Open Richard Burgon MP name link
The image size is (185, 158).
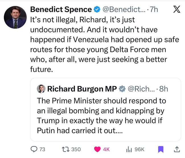(82, 89)
